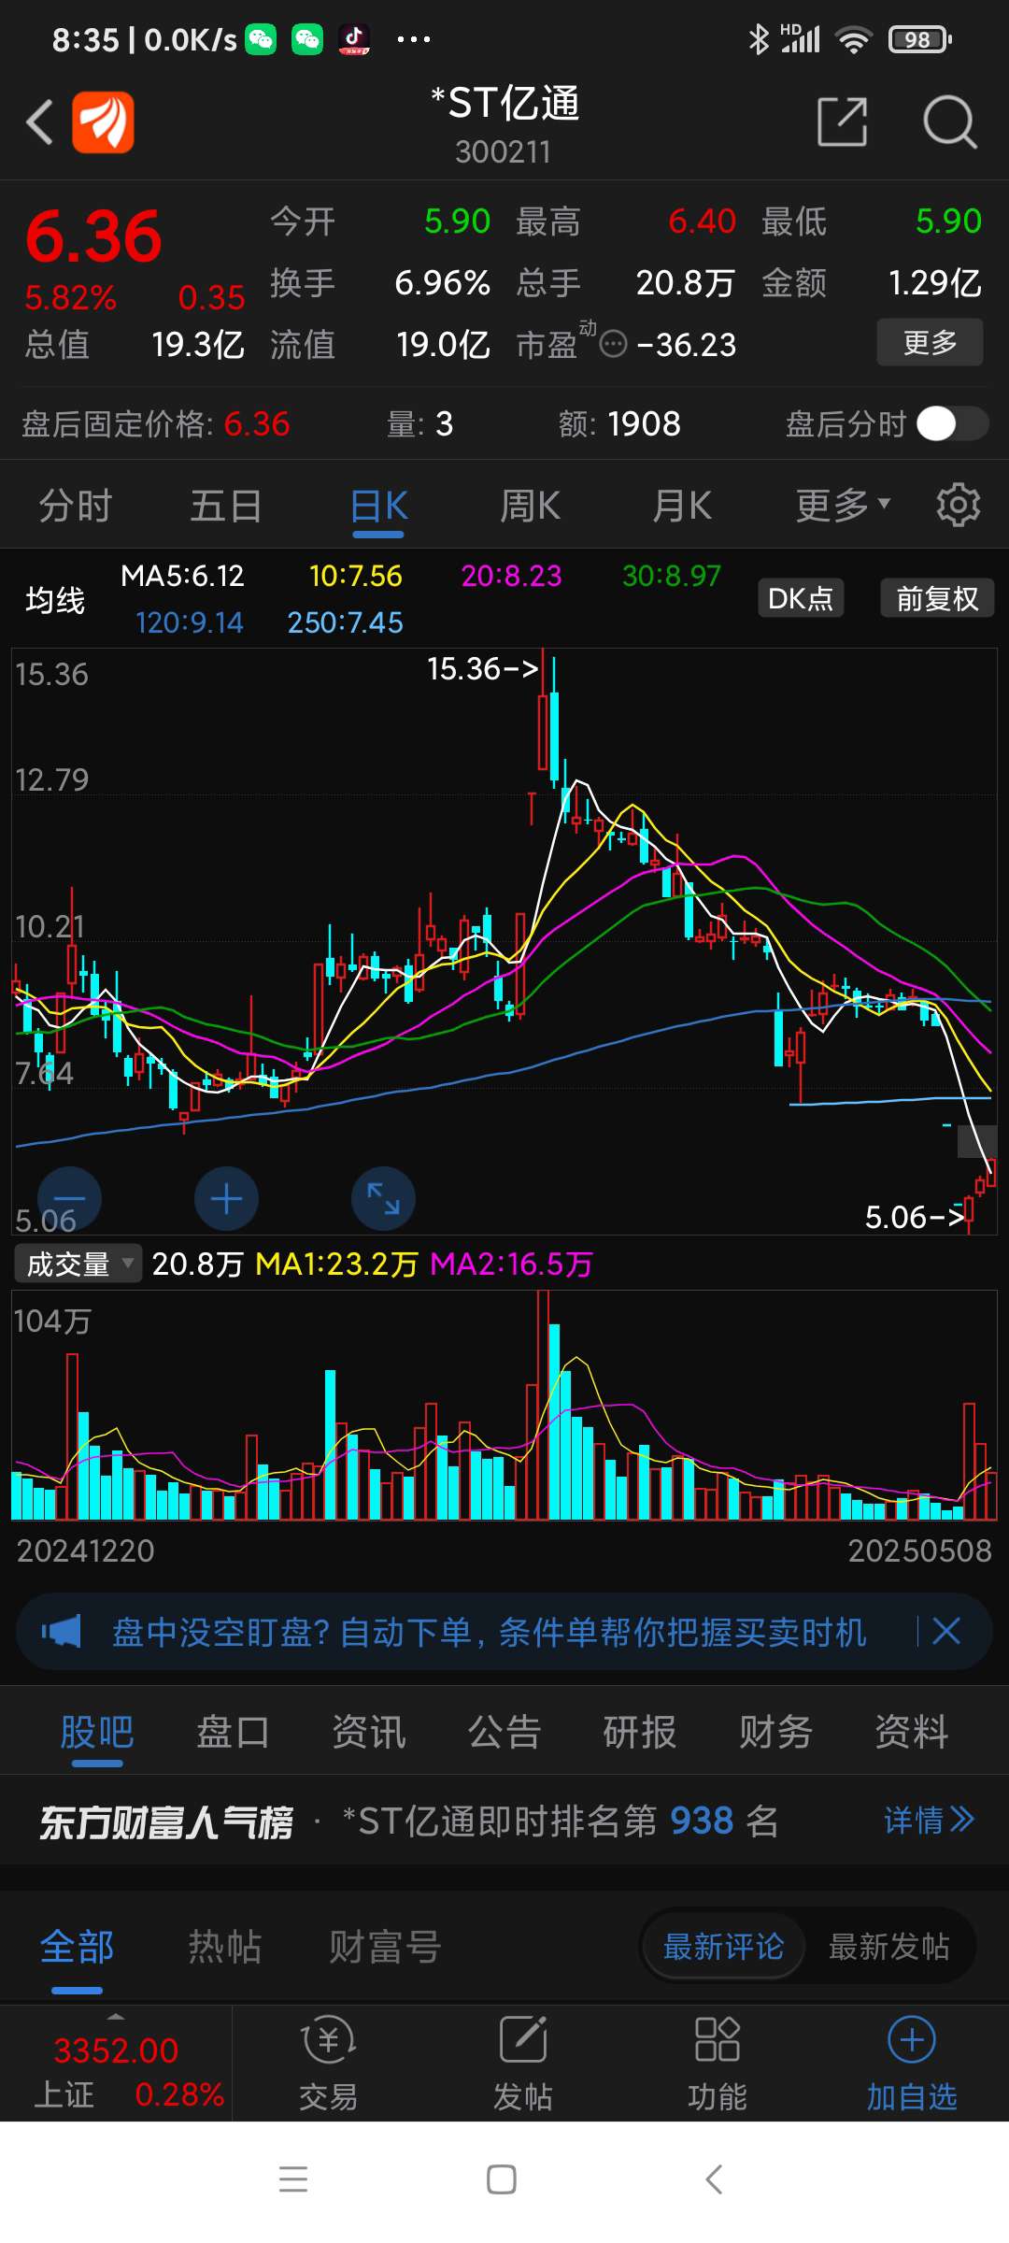This screenshot has height=2243, width=1009.
Task: Tap the *ST亿通 stock title
Action: pos(504,103)
